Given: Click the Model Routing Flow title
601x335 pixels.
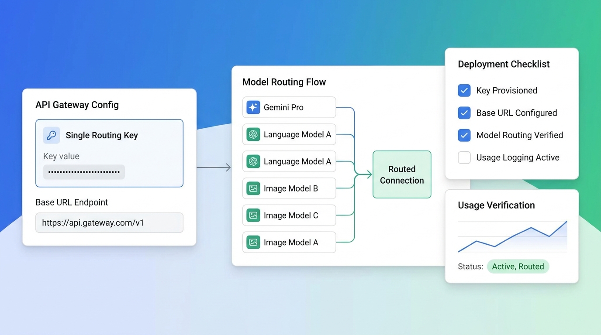Looking at the screenshot, I should [x=284, y=82].
